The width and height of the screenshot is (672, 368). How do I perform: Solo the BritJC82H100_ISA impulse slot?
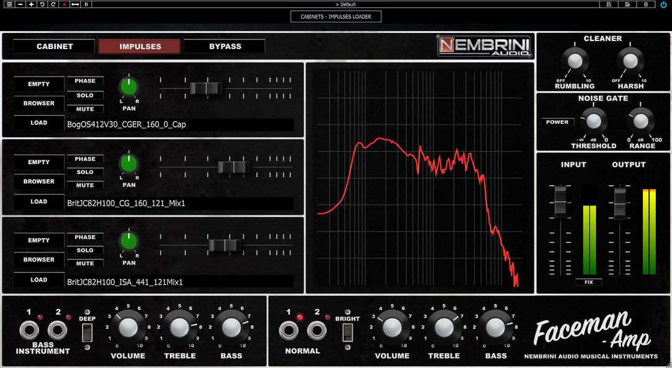85,250
